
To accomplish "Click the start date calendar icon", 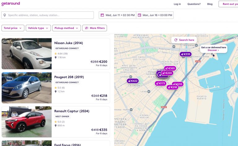I will (x=102, y=15).
